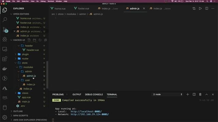The width and height of the screenshot is (218, 122).
Task: Open the Manage settings gear
Action: point(5,117)
